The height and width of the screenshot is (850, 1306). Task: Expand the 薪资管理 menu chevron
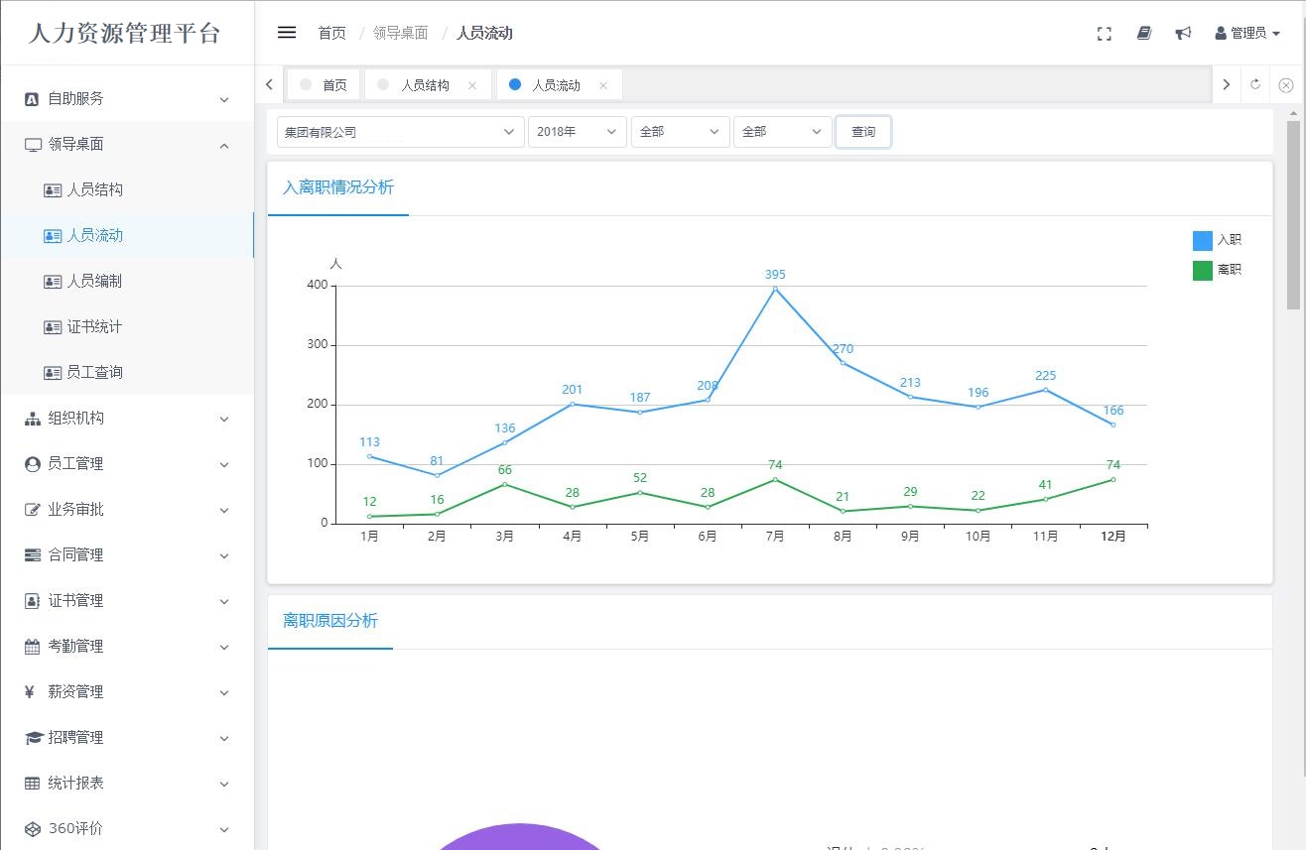(224, 692)
